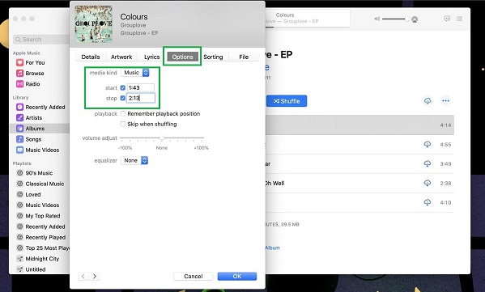Switch to the Artwork tab
The width and height of the screenshot is (485, 292).
121,57
